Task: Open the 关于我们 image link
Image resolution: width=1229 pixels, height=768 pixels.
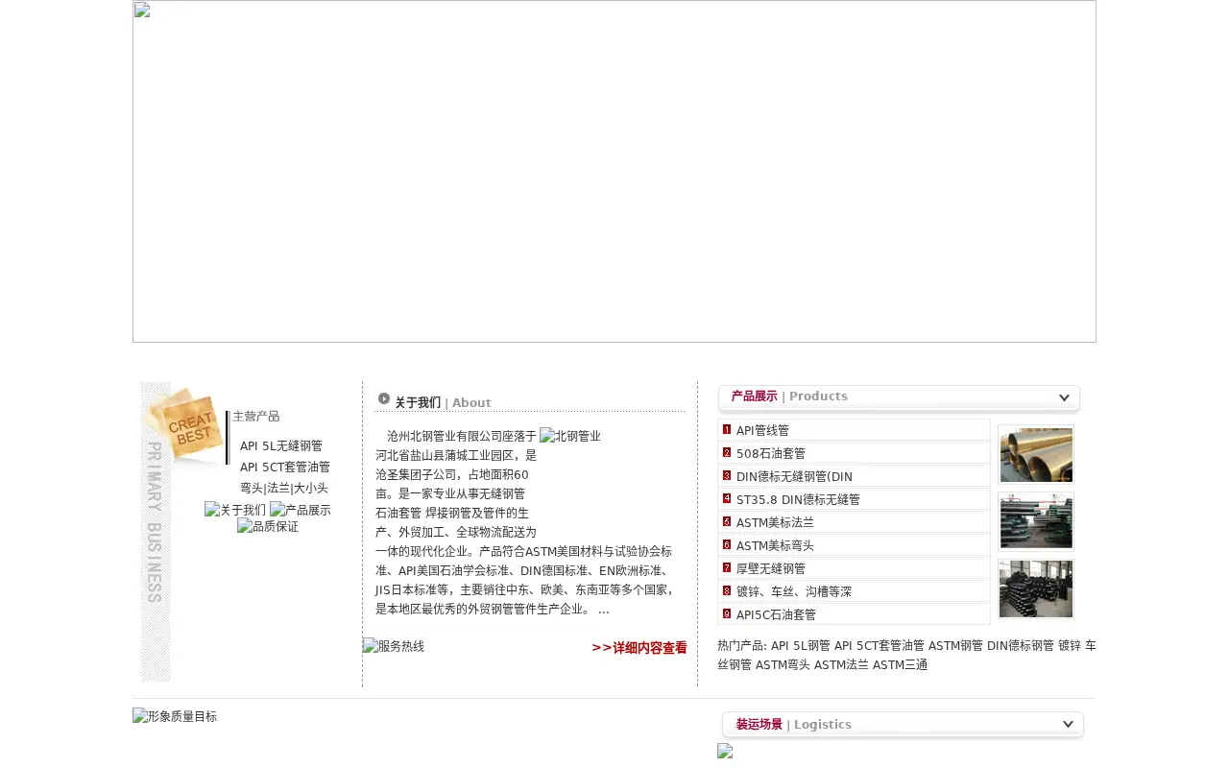Action: coord(235,510)
